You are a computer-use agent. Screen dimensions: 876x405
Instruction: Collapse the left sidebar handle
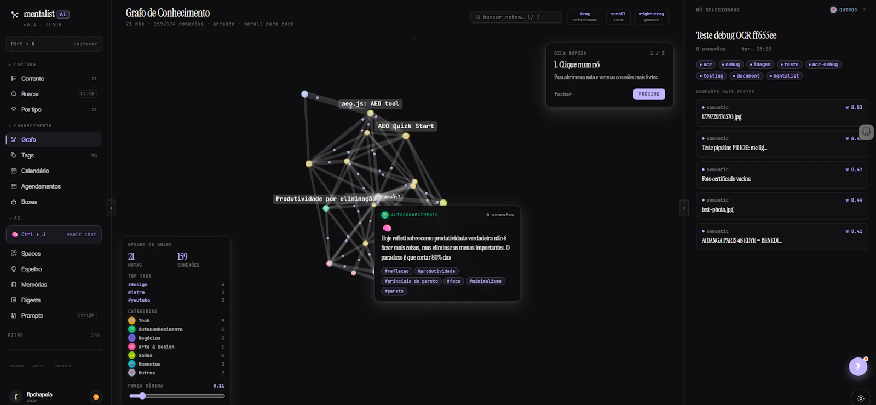click(111, 208)
